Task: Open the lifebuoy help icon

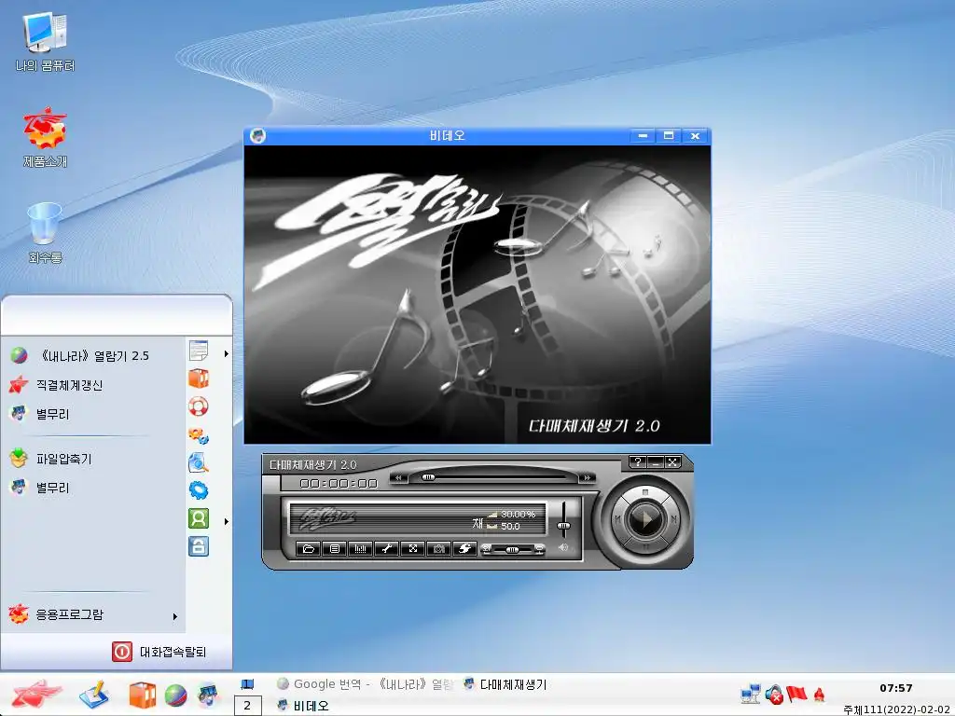Action: click(199, 406)
